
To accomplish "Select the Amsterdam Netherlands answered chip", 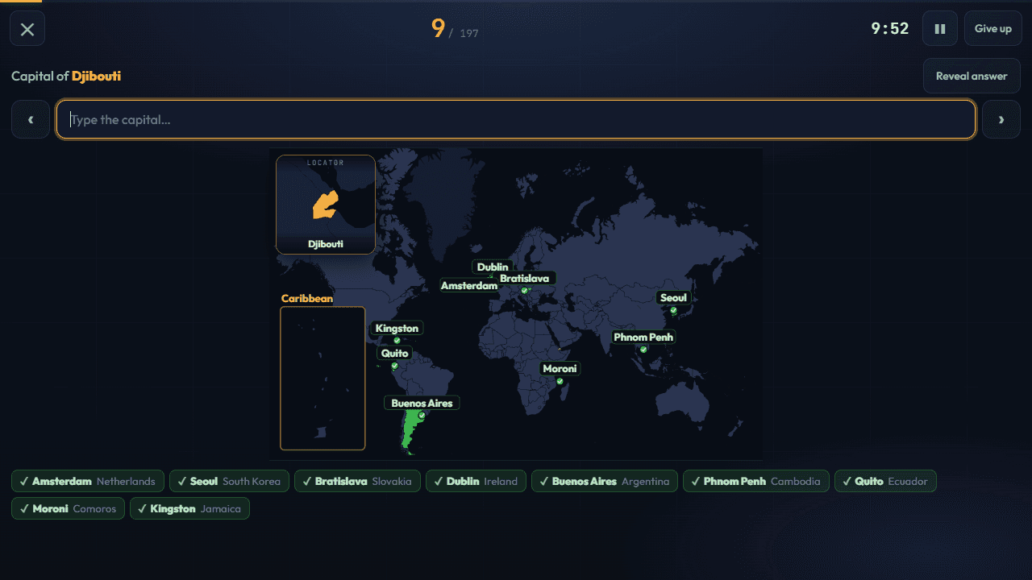I will point(88,481).
